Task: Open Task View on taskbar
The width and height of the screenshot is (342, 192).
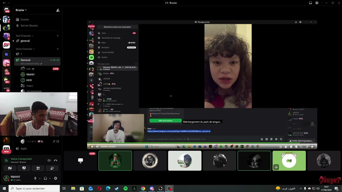Action: coord(64,189)
